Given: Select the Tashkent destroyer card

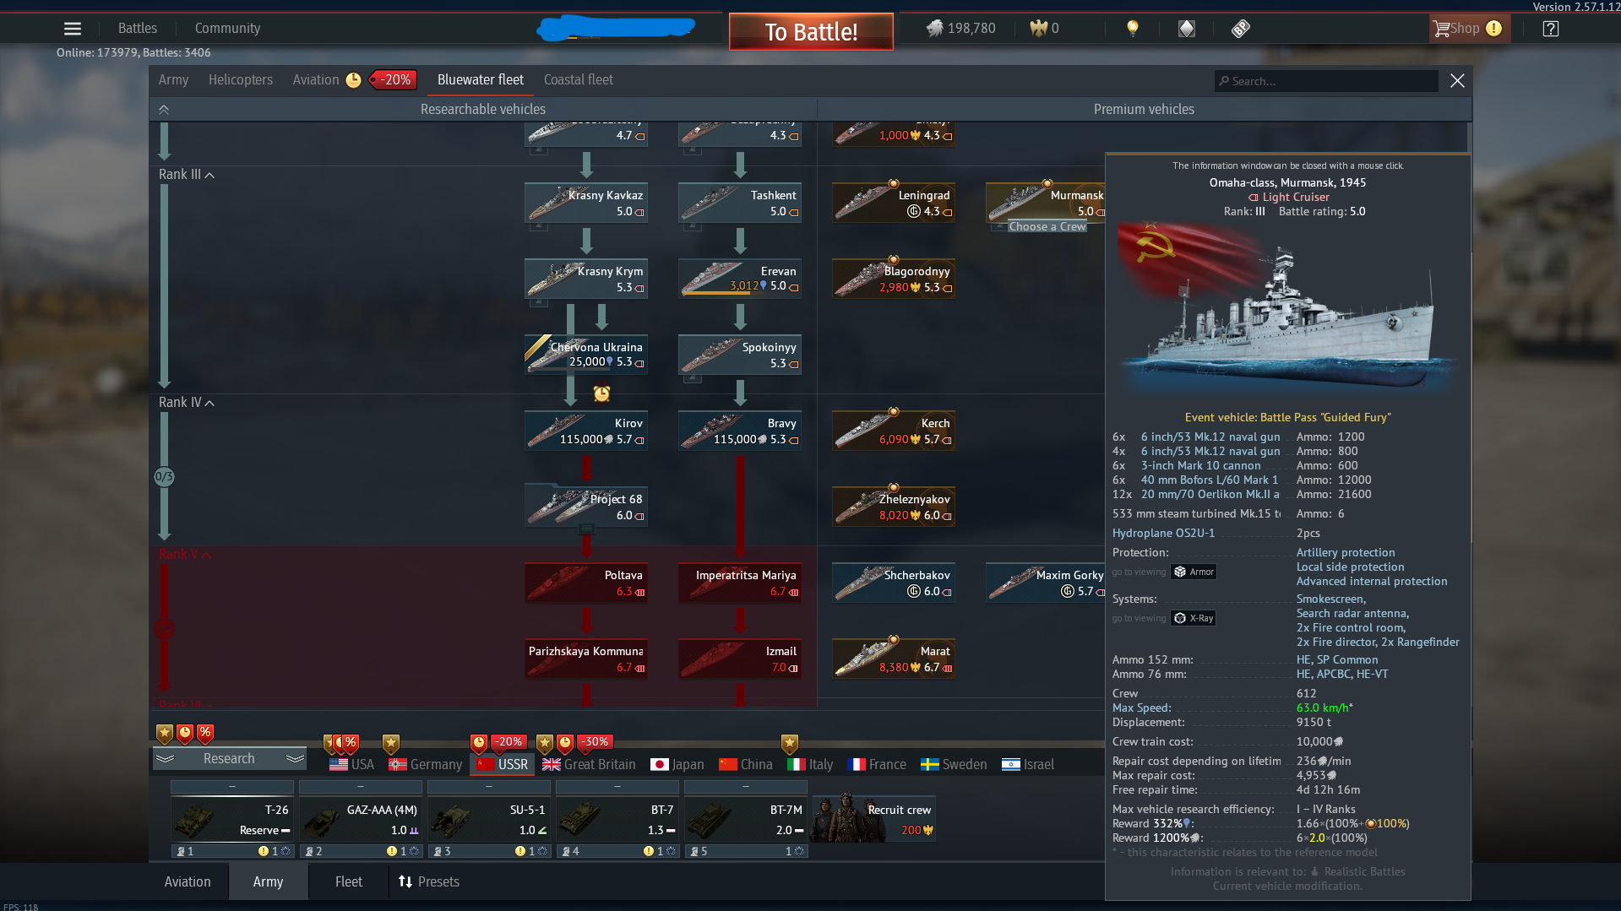Looking at the screenshot, I should point(740,203).
